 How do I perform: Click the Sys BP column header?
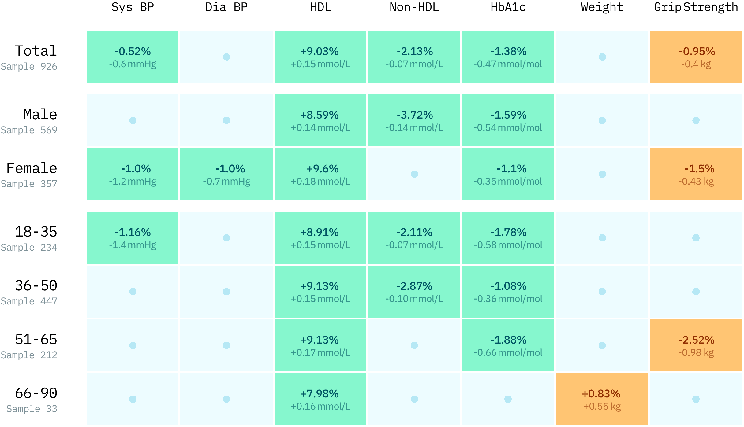[133, 7]
